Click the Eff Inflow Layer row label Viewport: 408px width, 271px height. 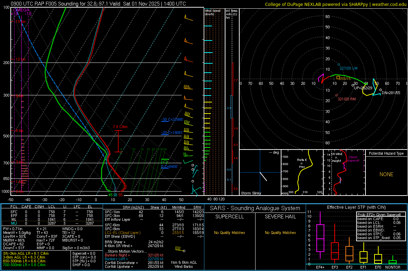point(118,219)
